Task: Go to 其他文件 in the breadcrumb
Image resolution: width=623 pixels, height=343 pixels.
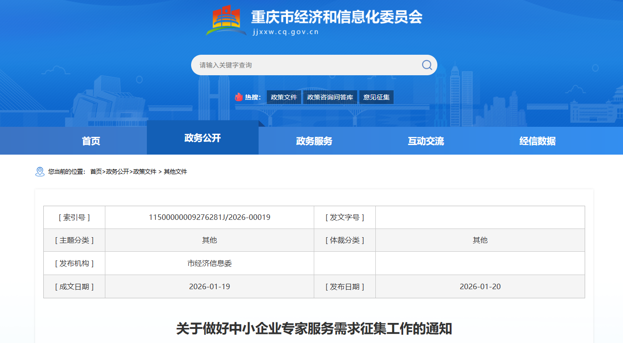Action: pyautogui.click(x=175, y=171)
